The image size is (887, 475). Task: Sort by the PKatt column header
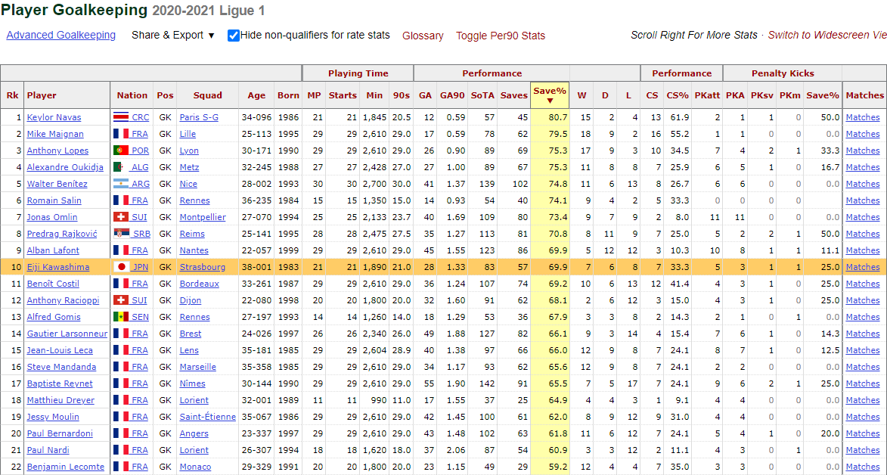[707, 95]
